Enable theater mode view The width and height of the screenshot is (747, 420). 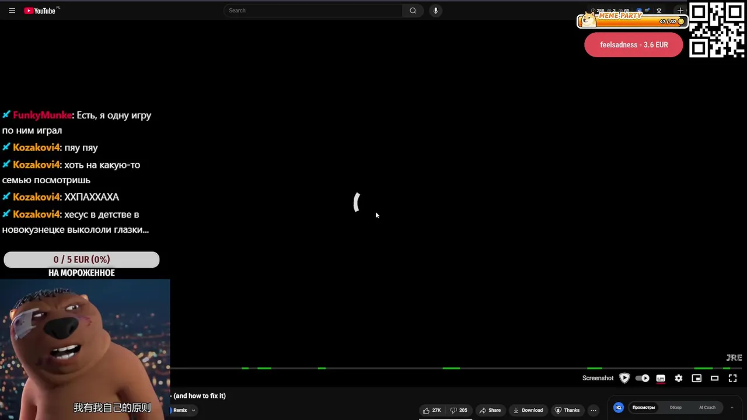click(714, 378)
